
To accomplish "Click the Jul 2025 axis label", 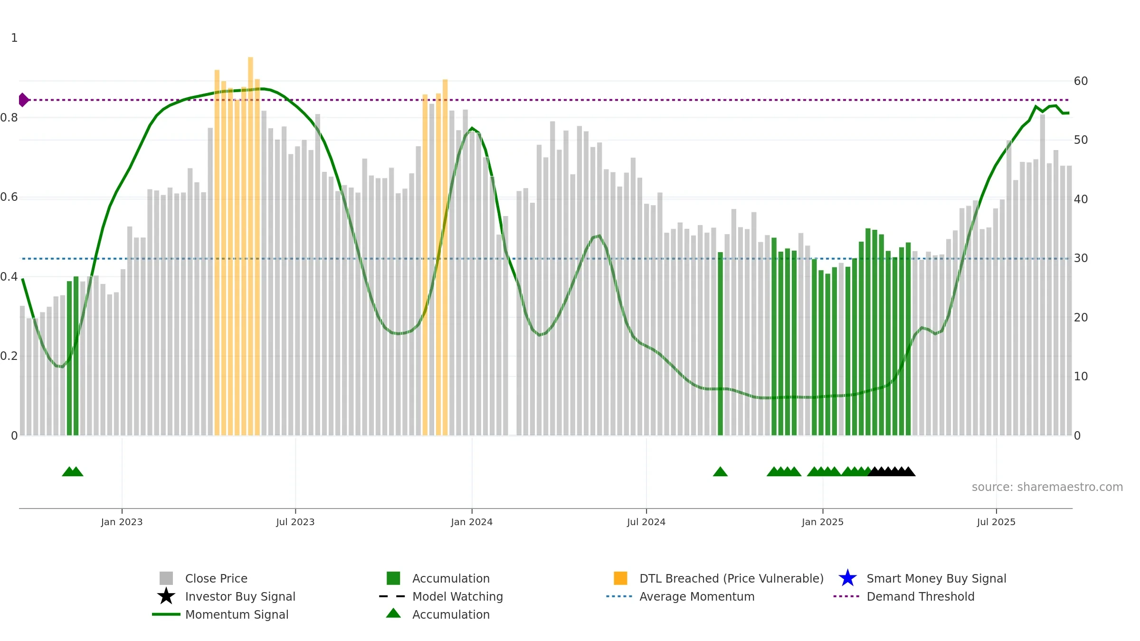I will pyautogui.click(x=996, y=522).
